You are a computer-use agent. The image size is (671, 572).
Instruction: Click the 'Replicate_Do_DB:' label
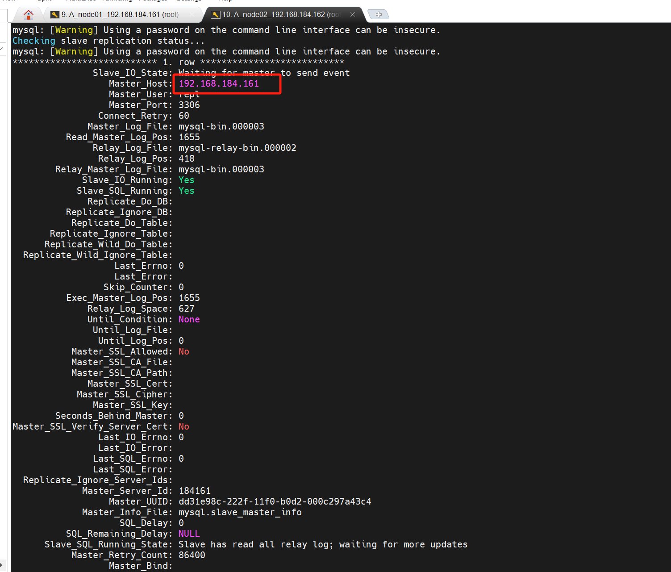(x=130, y=201)
